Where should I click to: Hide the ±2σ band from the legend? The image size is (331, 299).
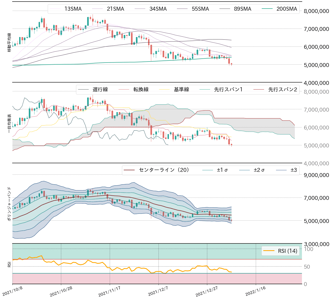245,170
